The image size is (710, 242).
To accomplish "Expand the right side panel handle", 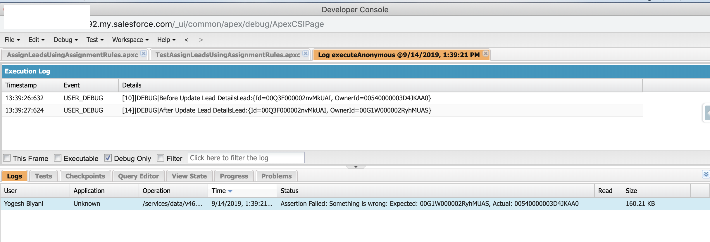I will coord(707,113).
